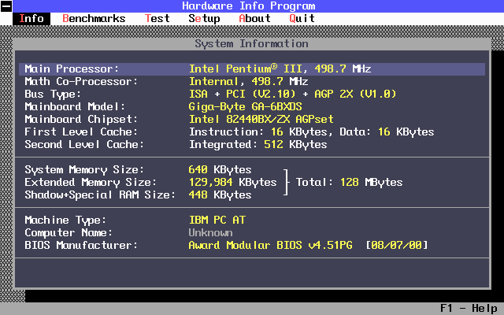Select the Computer Name Unknown field
The width and height of the screenshot is (504, 315).
[210, 232]
